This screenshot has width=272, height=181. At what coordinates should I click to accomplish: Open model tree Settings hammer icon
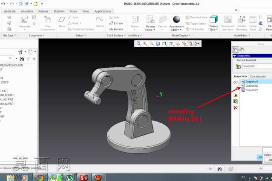[21, 52]
